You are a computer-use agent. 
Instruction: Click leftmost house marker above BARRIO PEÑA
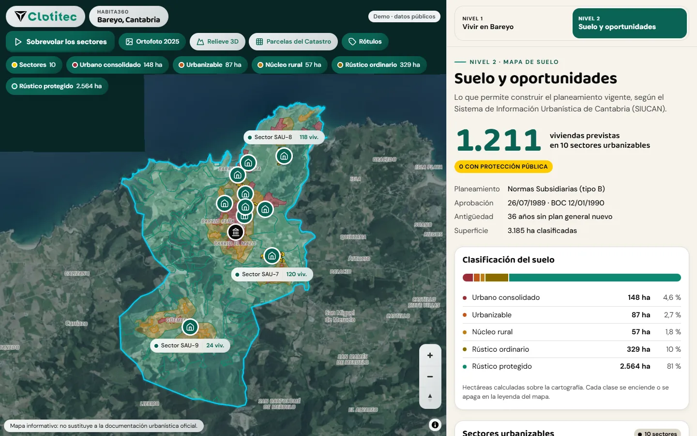pos(225,203)
